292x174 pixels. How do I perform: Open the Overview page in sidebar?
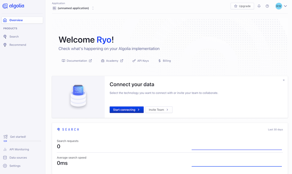22,20
